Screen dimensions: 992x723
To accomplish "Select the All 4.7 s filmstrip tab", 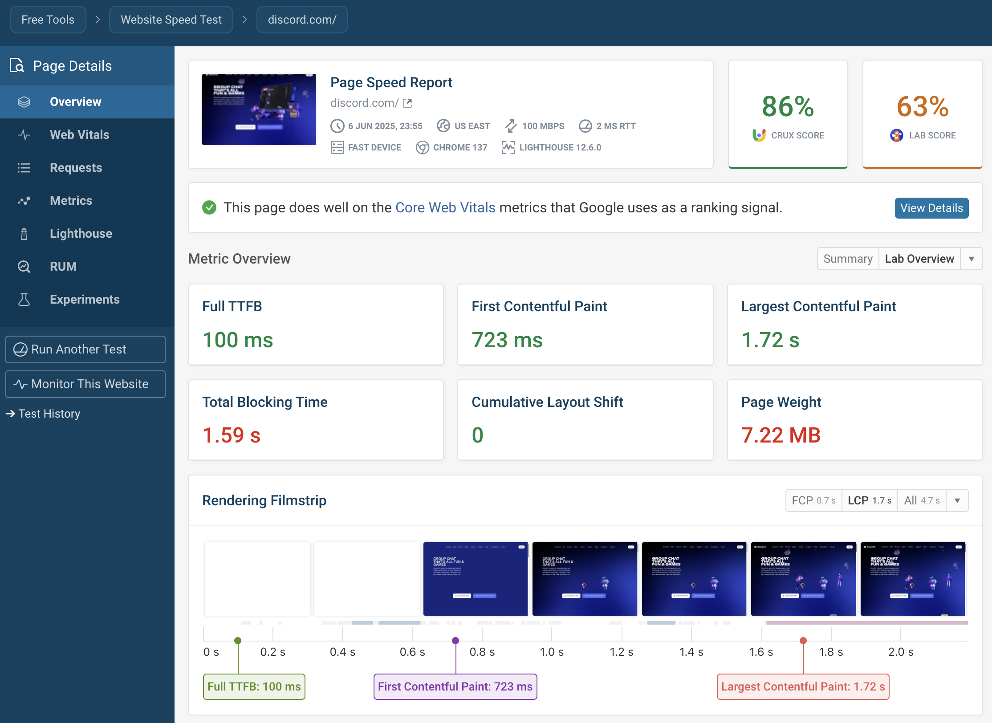I will [922, 500].
